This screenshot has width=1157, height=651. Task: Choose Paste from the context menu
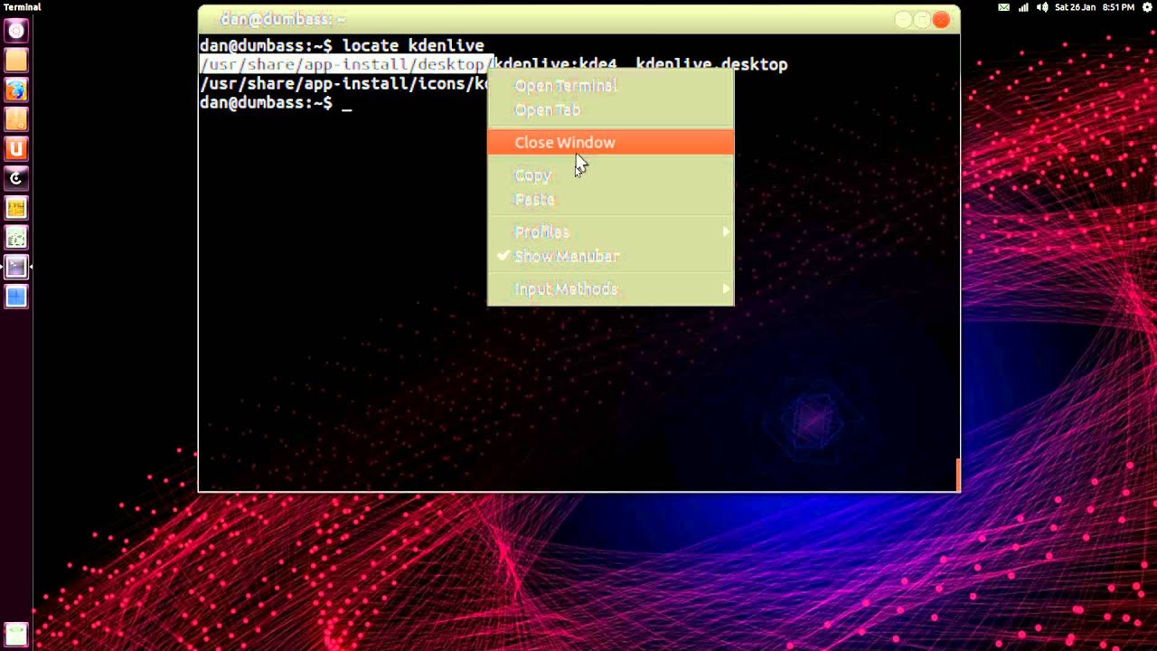click(x=610, y=200)
